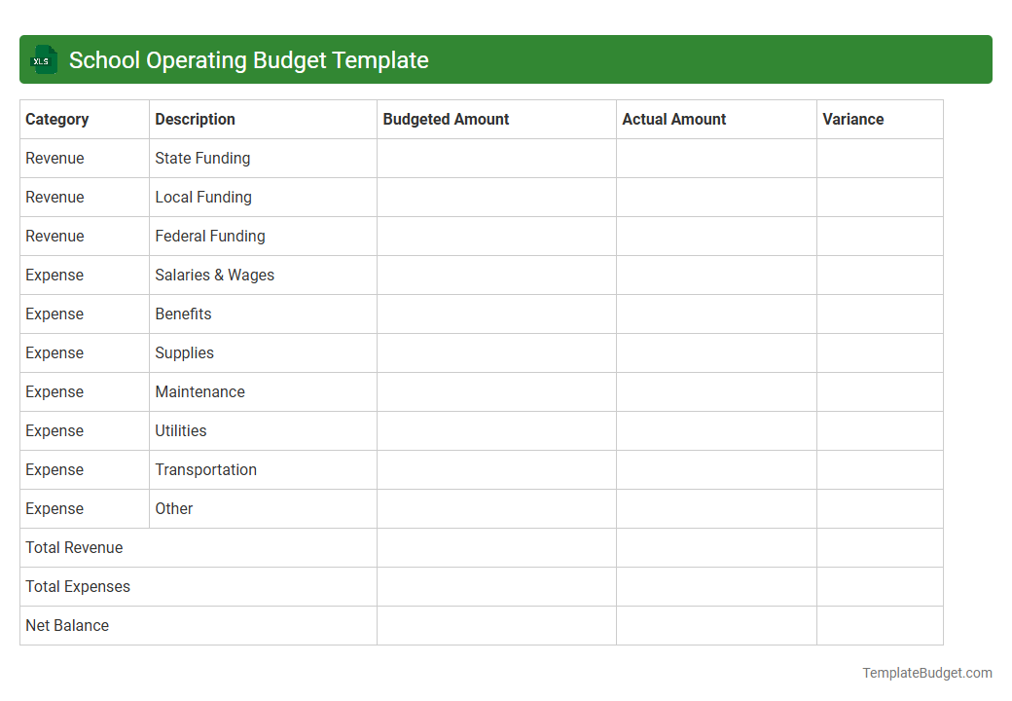Click the Category column header
This screenshot has height=701, width=1012.
pyautogui.click(x=57, y=119)
